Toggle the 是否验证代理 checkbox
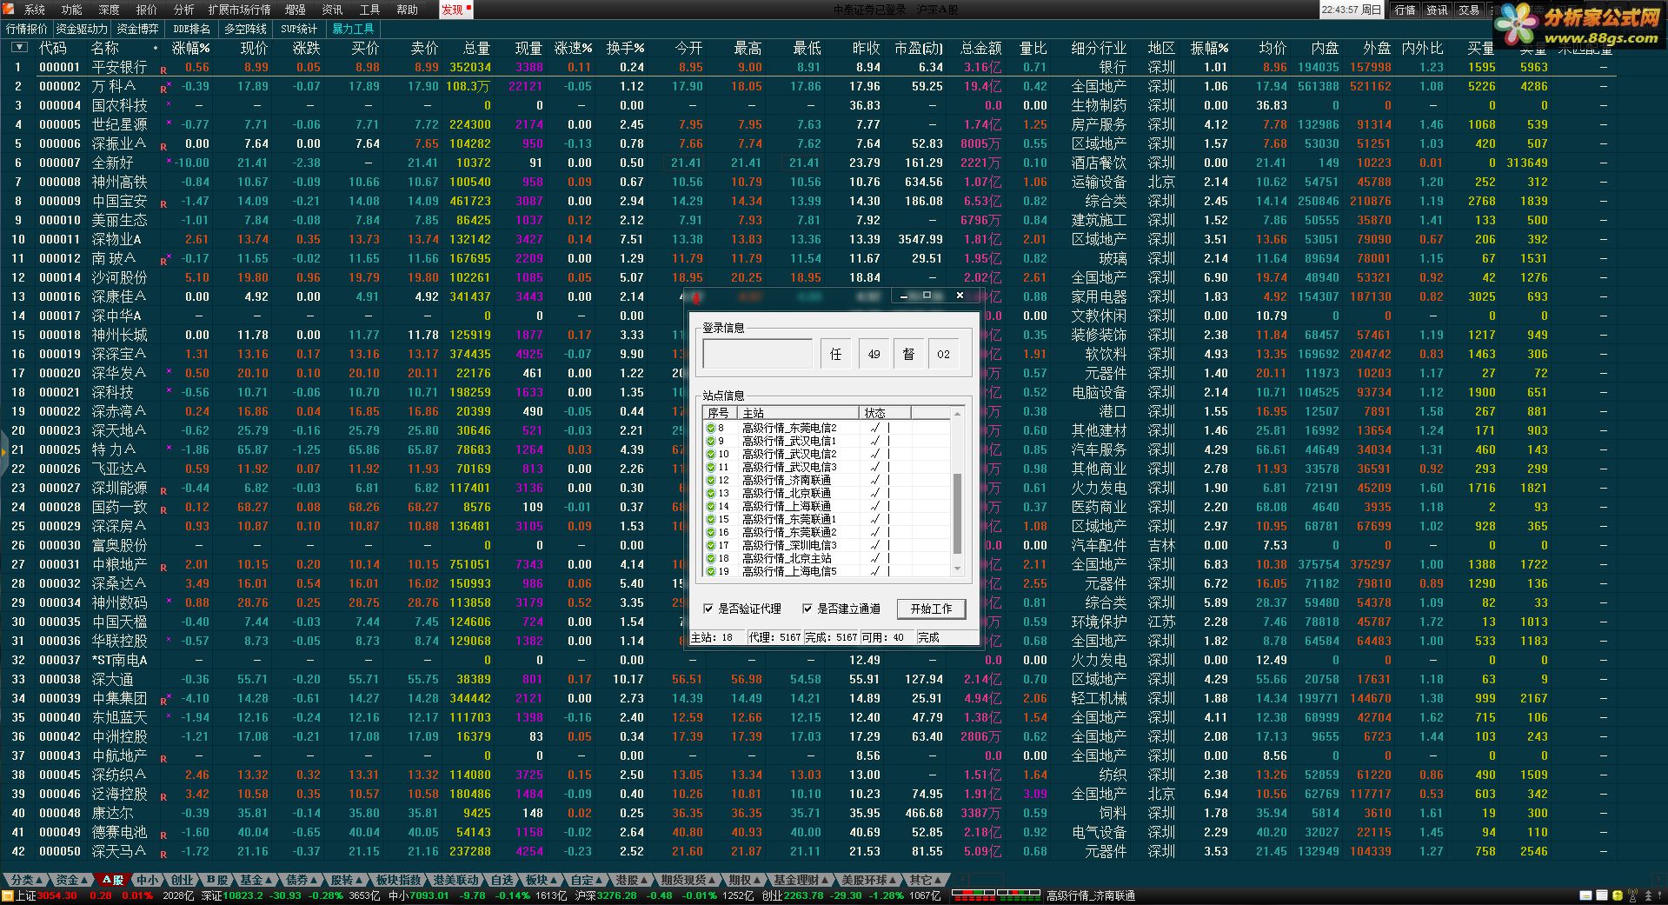Viewport: 1668px width, 905px height. 708,609
